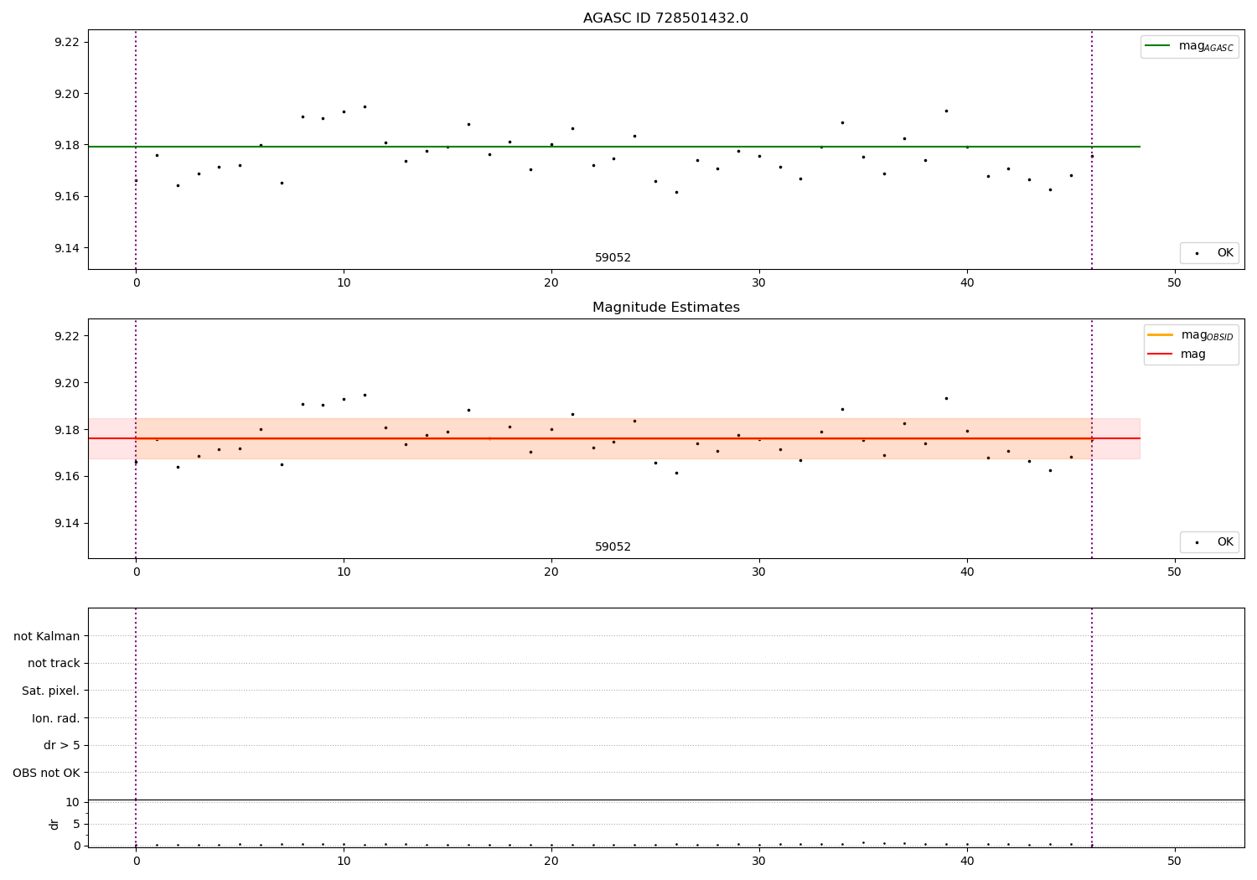The width and height of the screenshot is (1257, 880).
Task: Click the x-axis tick '20' in top plot
Action: [x=551, y=283]
